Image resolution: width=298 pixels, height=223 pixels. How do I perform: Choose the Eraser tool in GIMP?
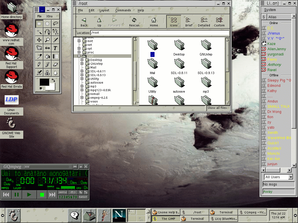point(55,64)
